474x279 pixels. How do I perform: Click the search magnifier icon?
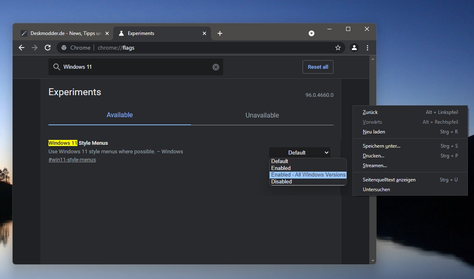(57, 67)
